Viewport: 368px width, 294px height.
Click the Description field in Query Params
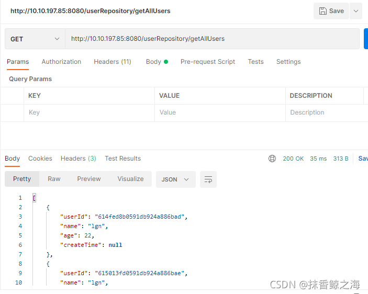325,112
